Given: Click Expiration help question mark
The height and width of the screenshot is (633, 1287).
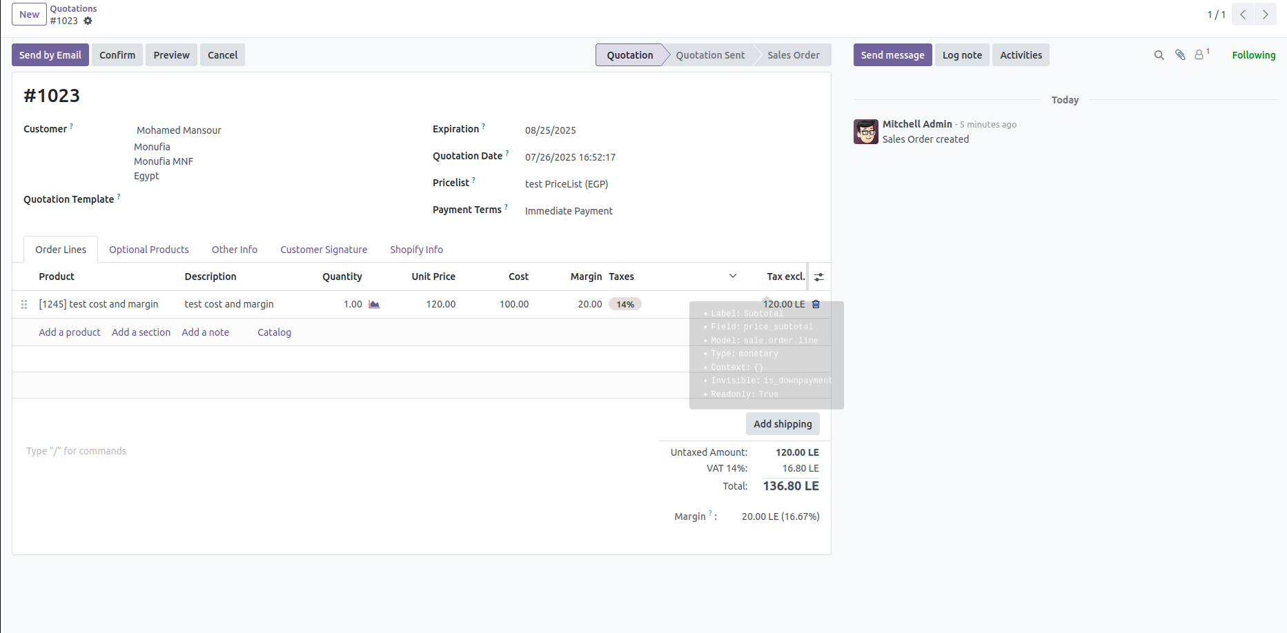Looking at the screenshot, I should [483, 126].
